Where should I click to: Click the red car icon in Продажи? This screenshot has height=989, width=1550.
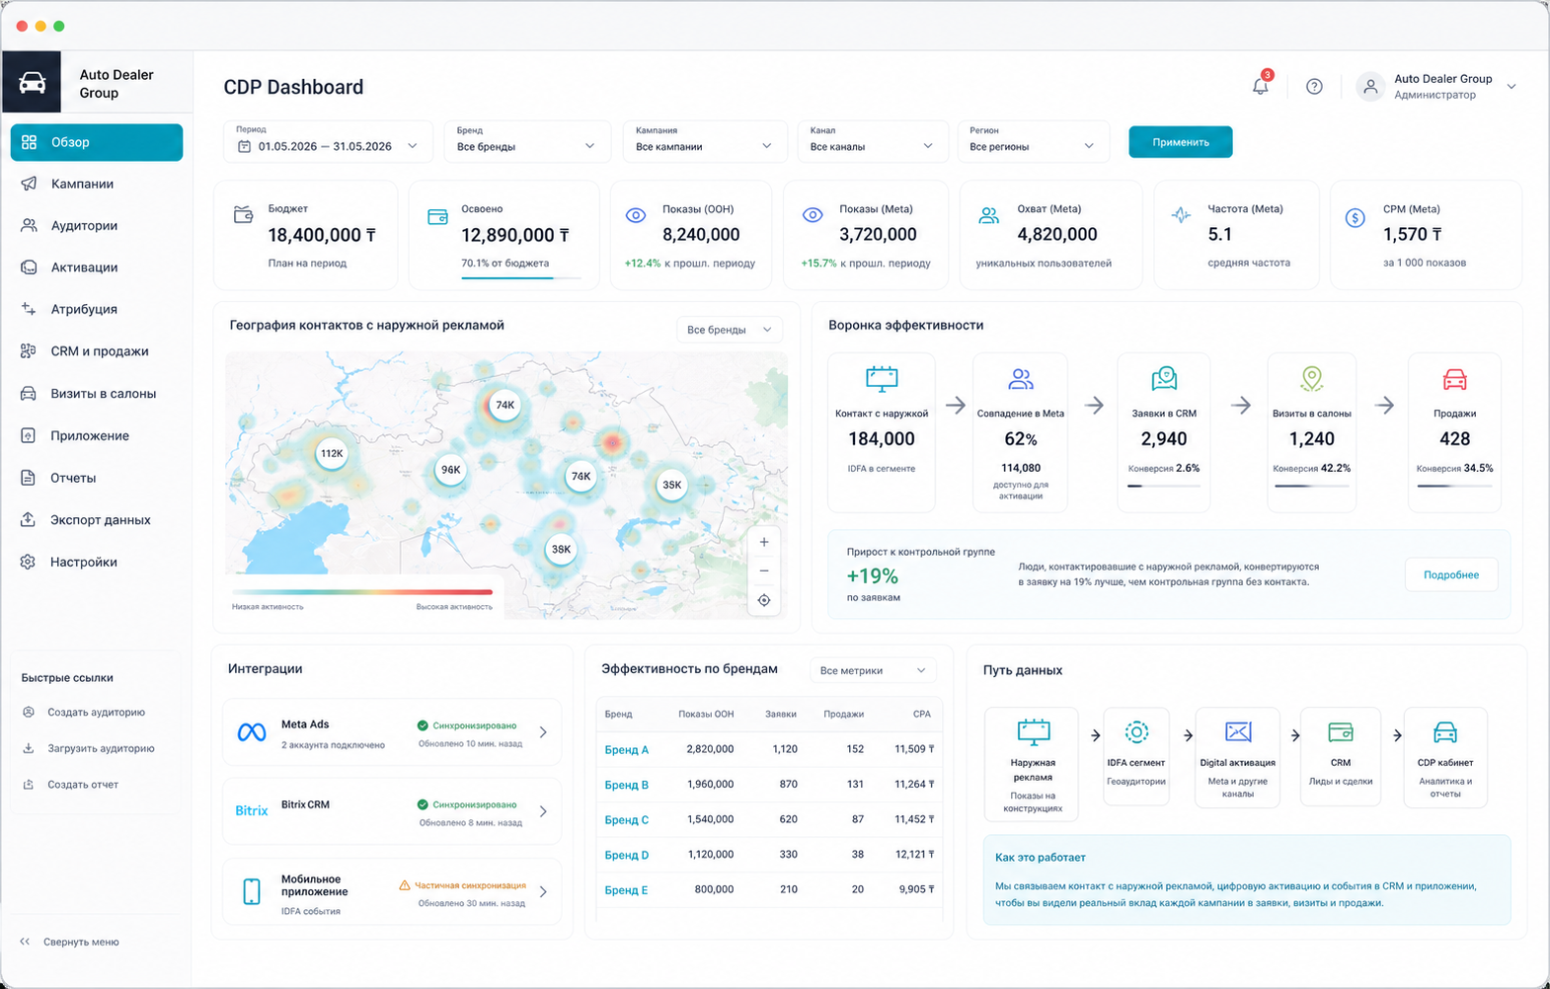coord(1454,379)
